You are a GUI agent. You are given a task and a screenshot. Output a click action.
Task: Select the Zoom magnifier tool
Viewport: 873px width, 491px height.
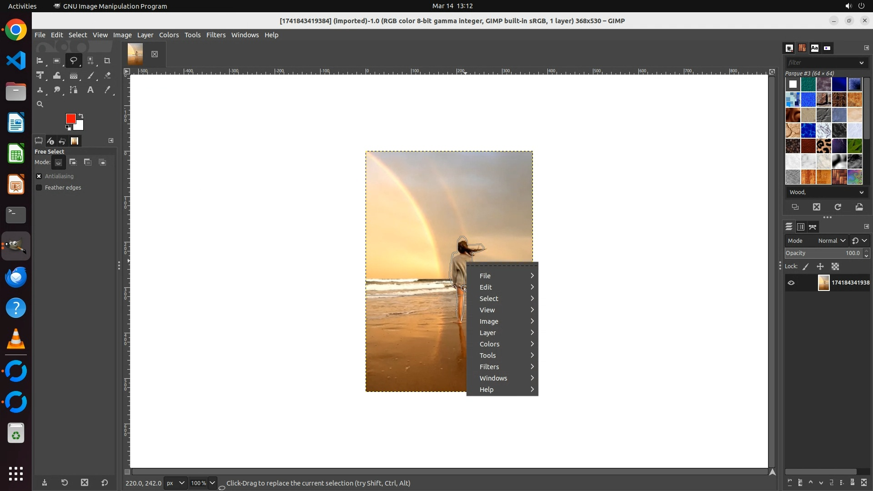[40, 104]
